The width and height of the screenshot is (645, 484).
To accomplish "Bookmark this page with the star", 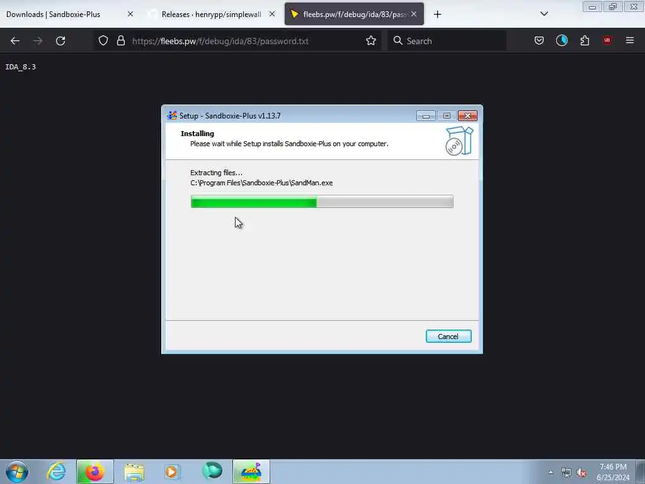I will point(371,40).
